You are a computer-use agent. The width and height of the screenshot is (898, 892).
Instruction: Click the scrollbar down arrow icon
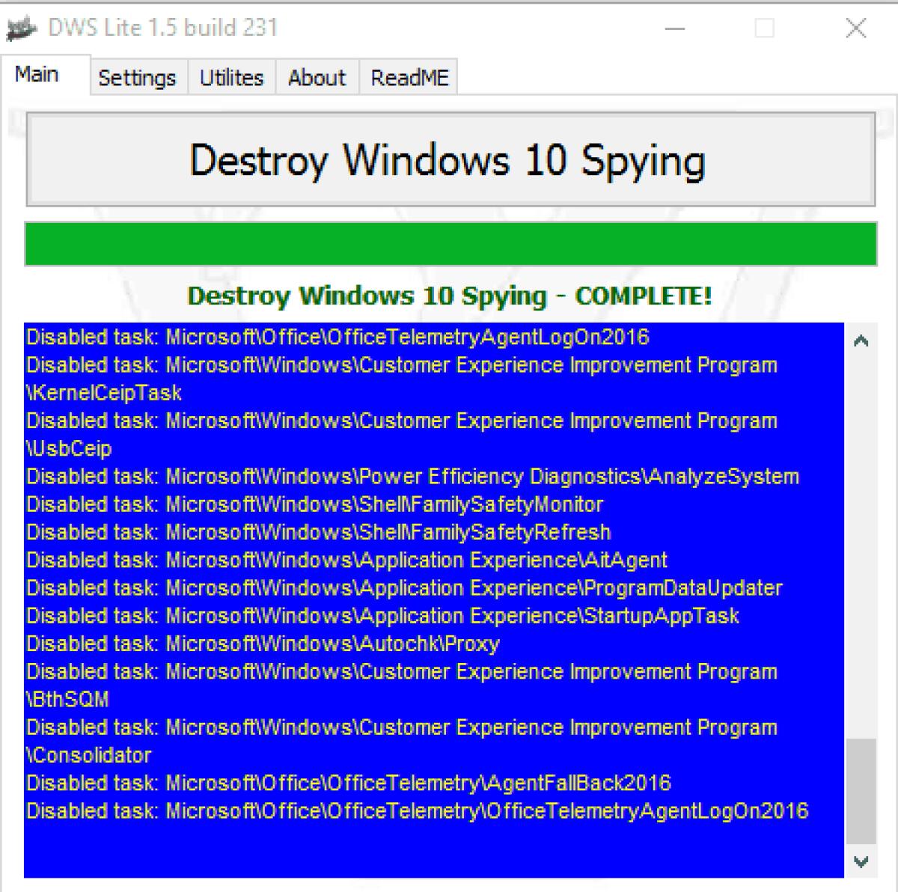coord(861,862)
